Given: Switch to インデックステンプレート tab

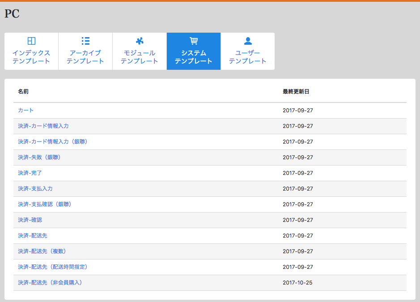Looking at the screenshot, I should [x=31, y=57].
